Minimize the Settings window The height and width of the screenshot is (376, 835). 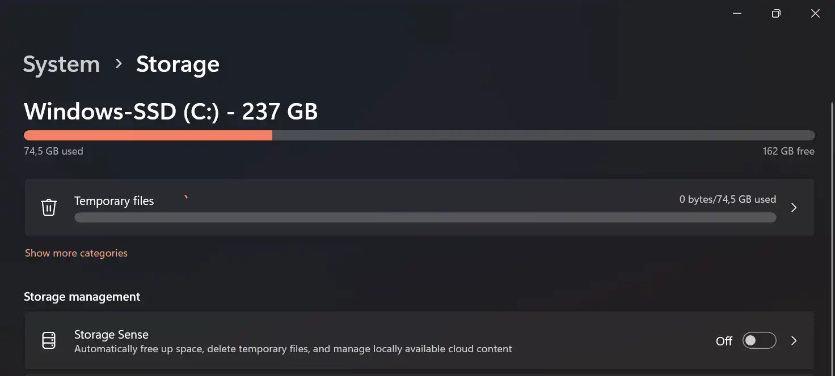point(737,14)
